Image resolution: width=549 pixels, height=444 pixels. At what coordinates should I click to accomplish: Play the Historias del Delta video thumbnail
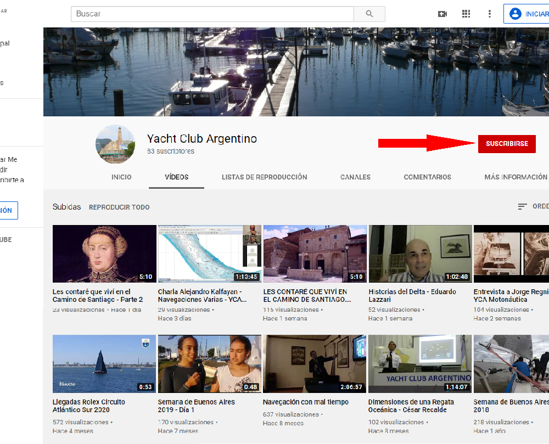click(x=420, y=254)
